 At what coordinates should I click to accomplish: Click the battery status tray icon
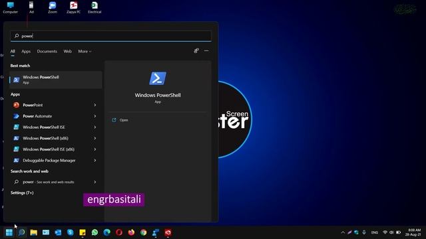[398, 232]
